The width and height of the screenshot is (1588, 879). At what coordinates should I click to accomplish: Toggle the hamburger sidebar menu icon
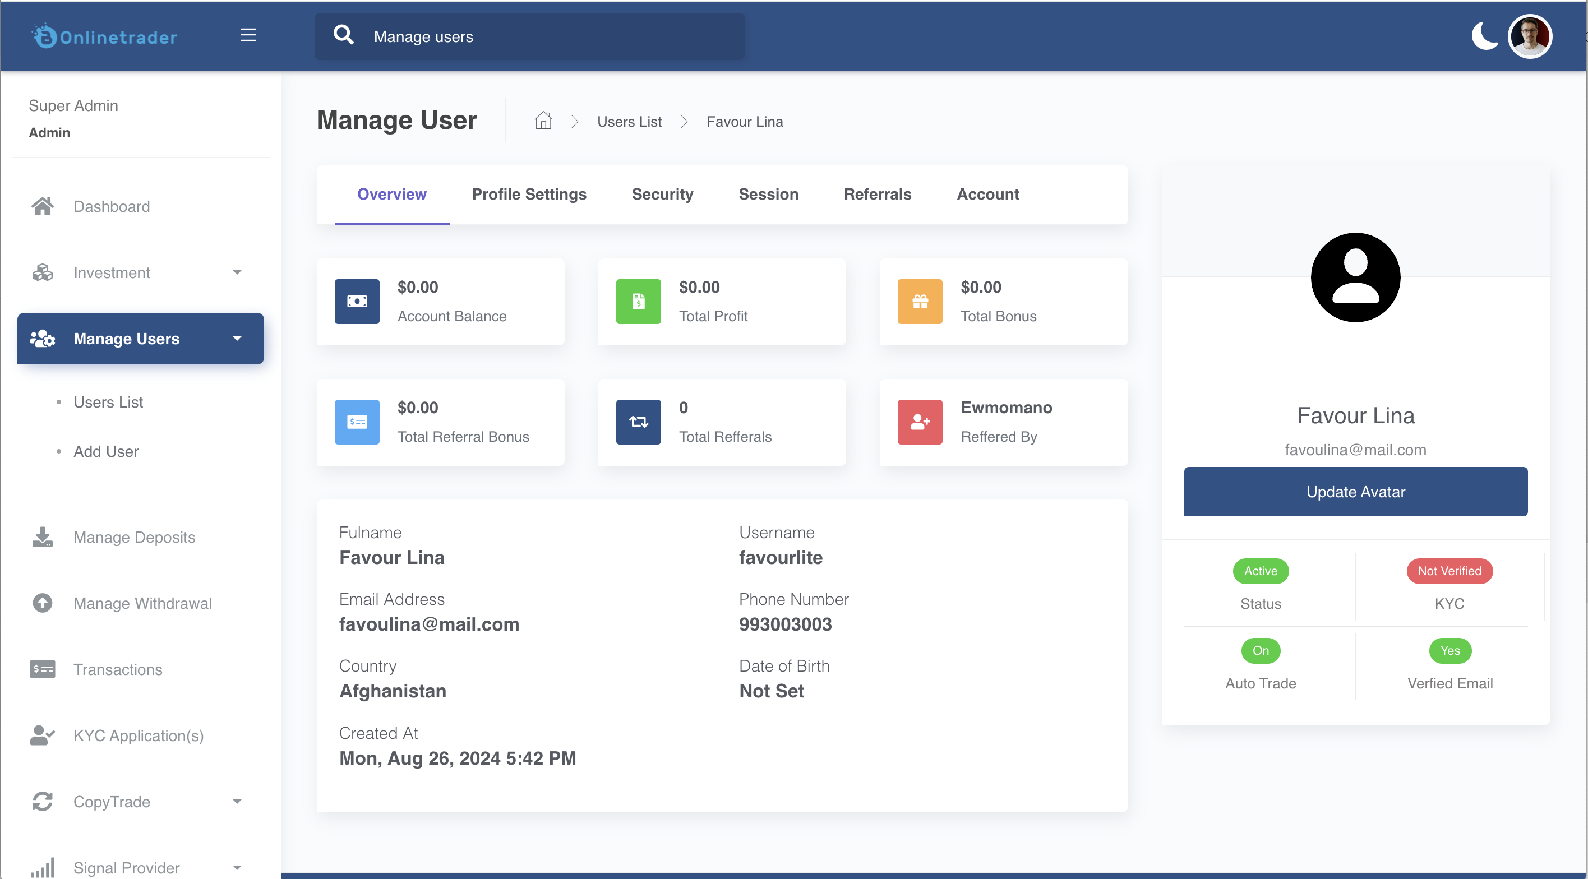pyautogui.click(x=248, y=35)
